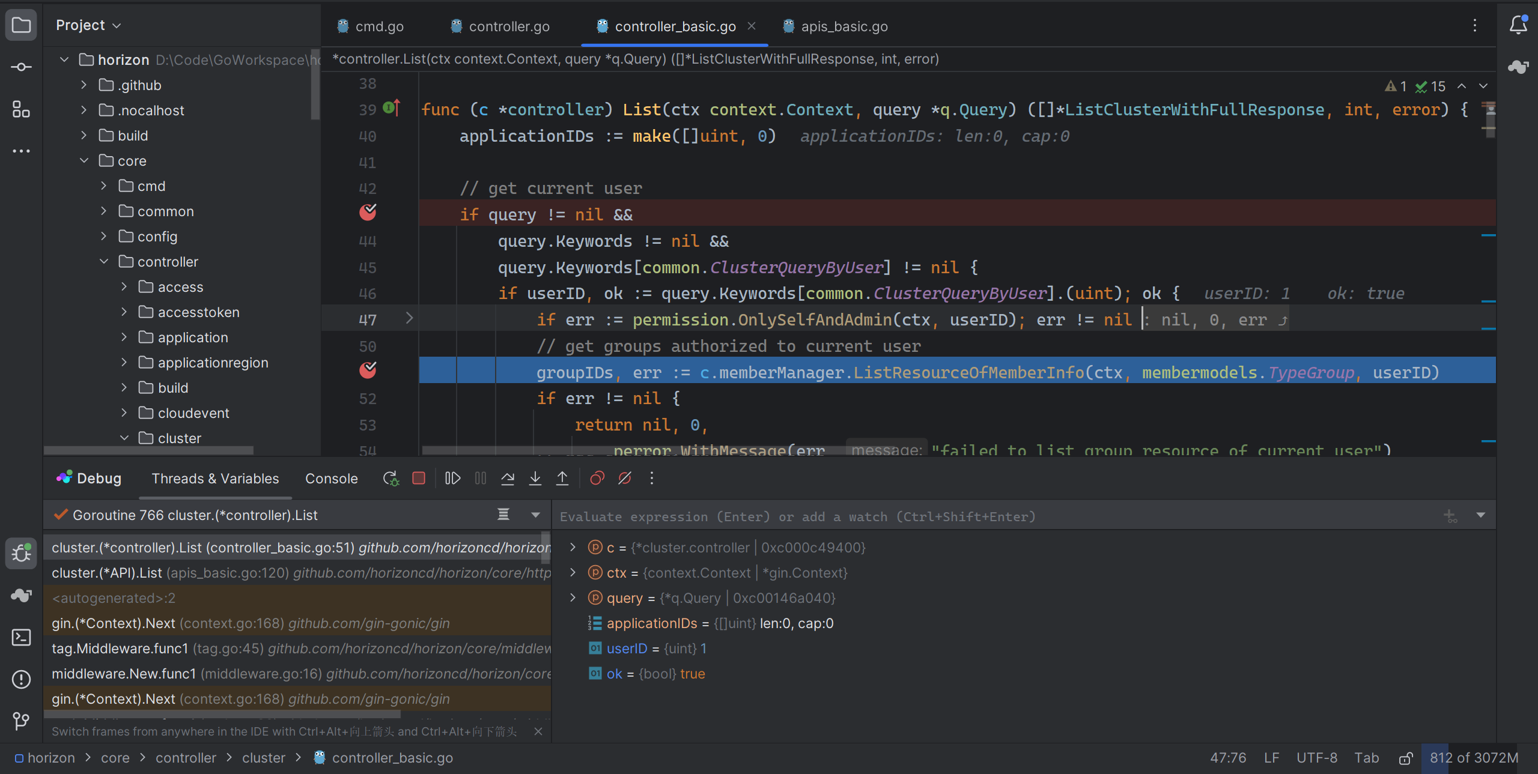The image size is (1538, 774).
Task: Switch to the controller.go tab
Action: 500,26
